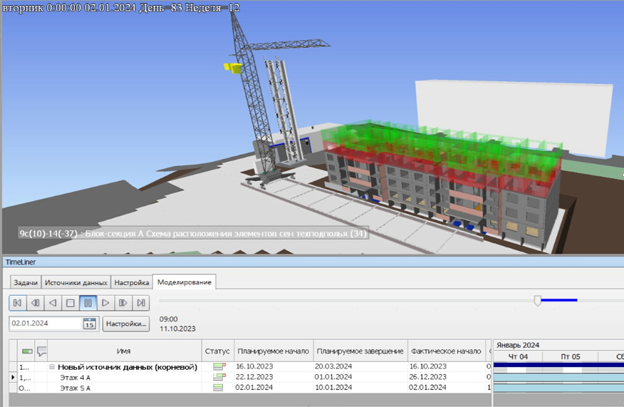Pause the running simulation
Screen dimensions: 624x407
88,303
